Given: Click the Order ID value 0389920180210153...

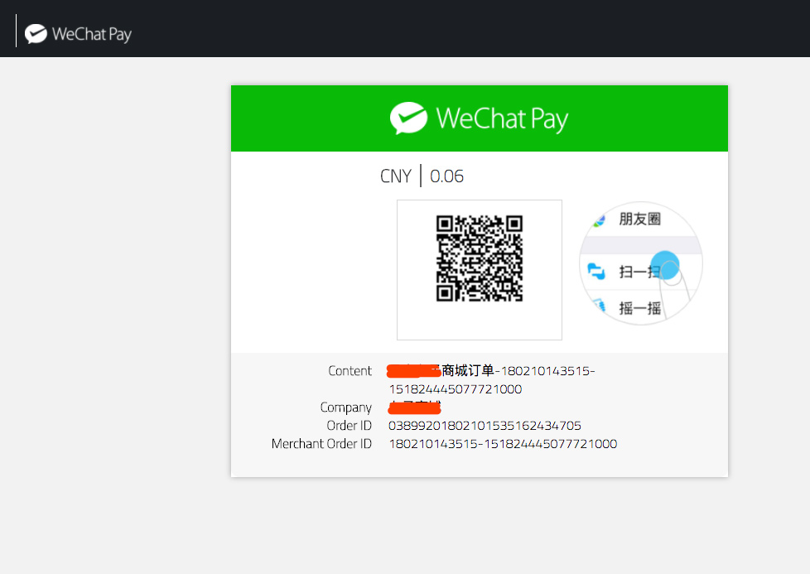Looking at the screenshot, I should (x=485, y=426).
